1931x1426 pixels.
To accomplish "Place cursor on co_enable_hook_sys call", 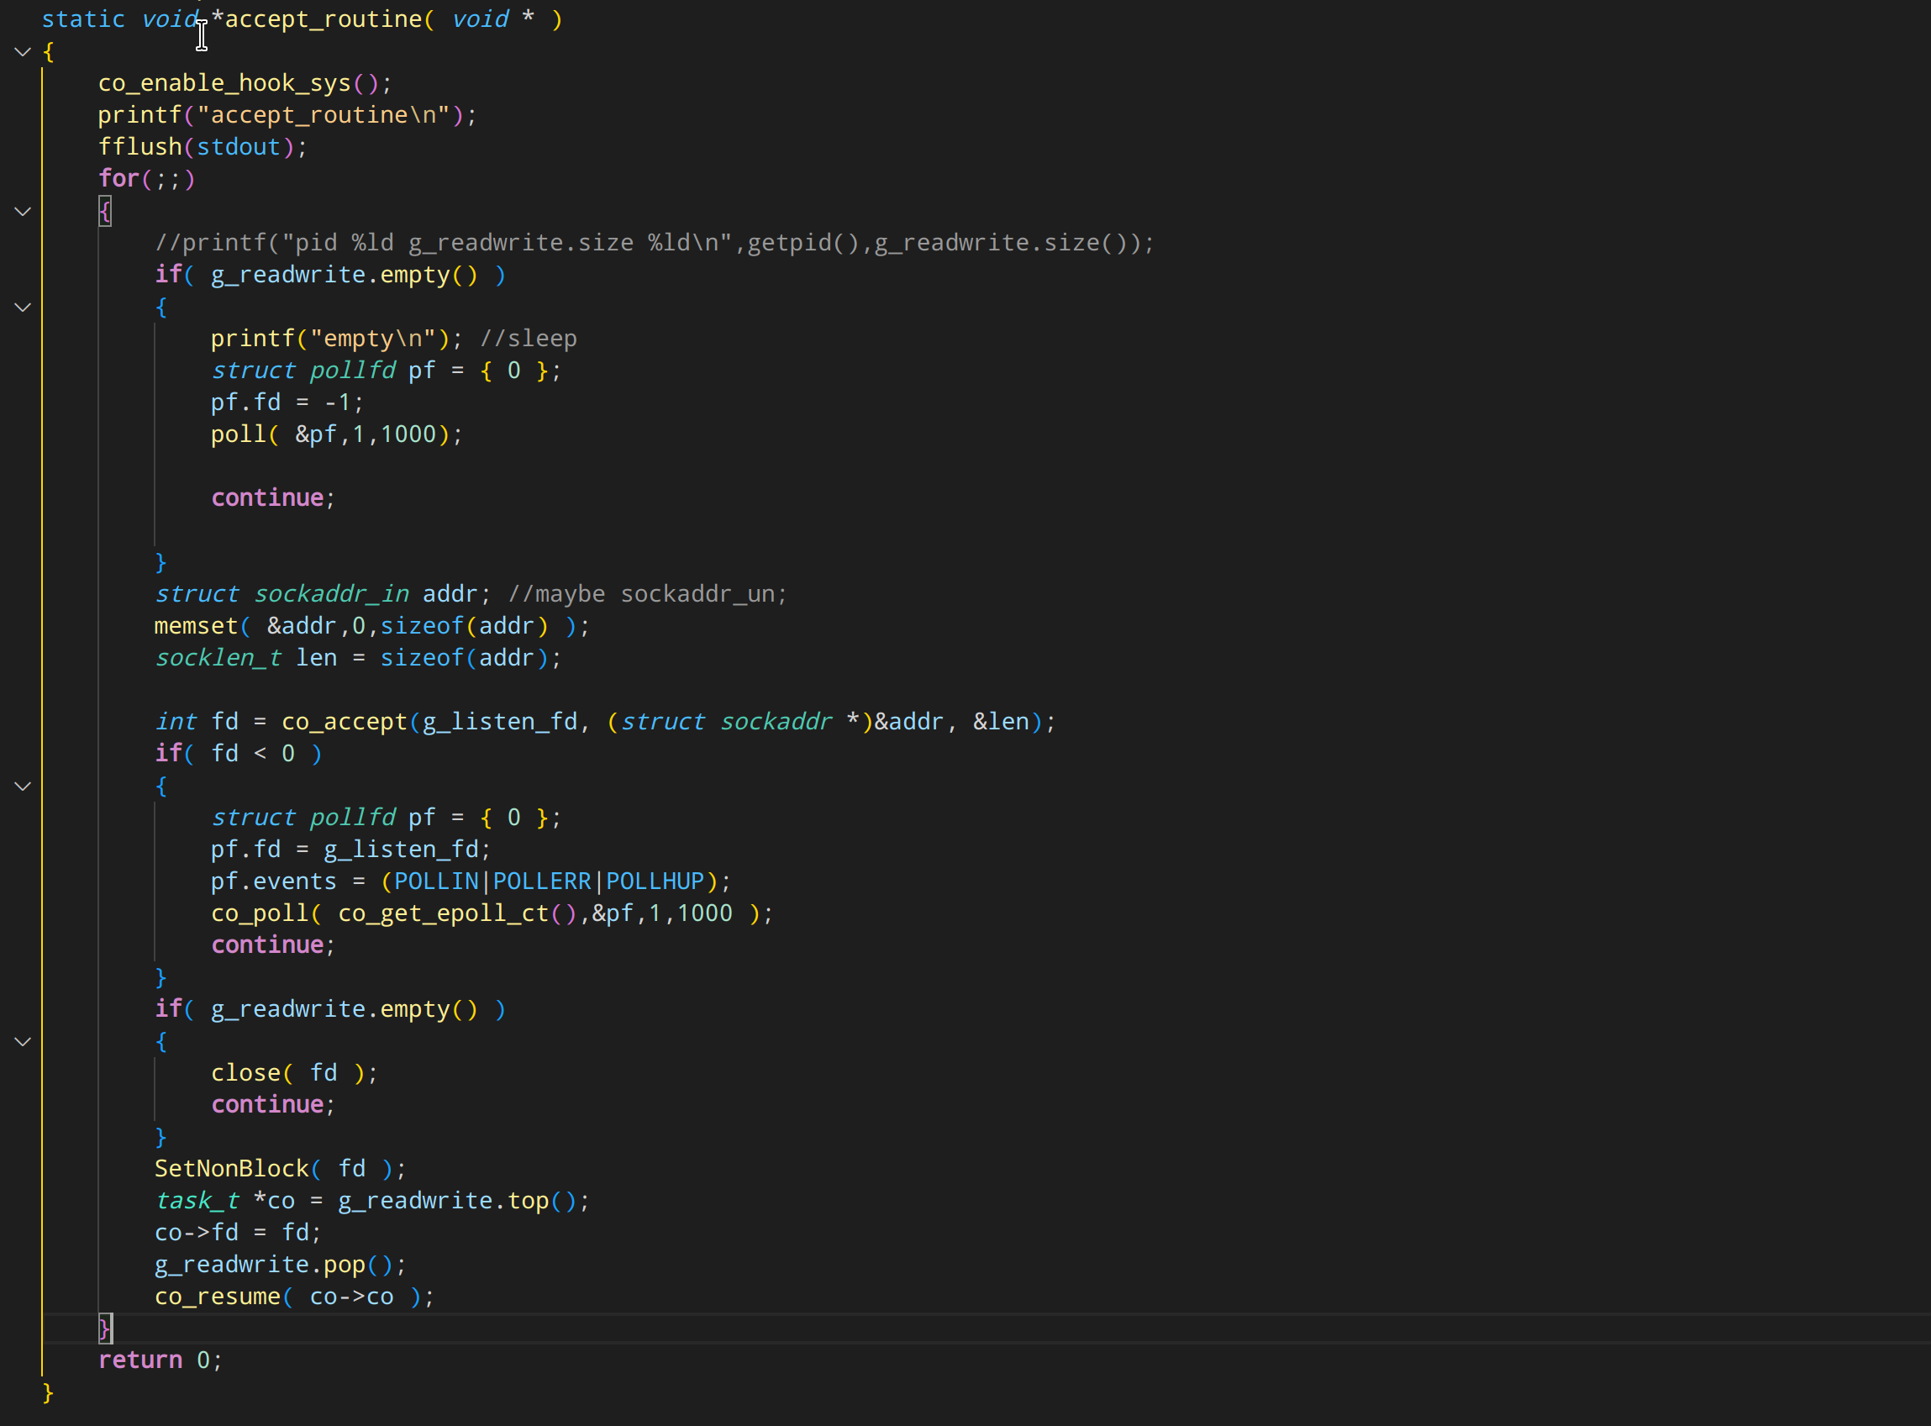I will click(224, 83).
